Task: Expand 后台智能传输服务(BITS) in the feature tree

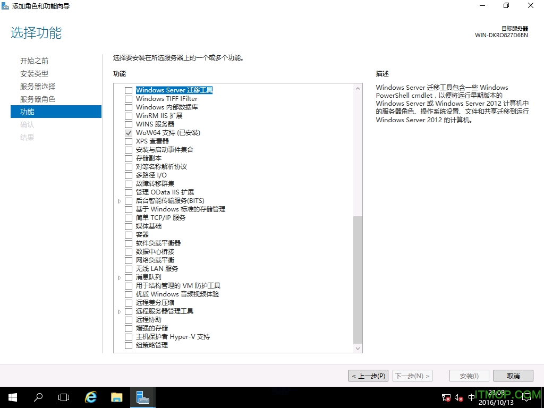Action: click(120, 201)
